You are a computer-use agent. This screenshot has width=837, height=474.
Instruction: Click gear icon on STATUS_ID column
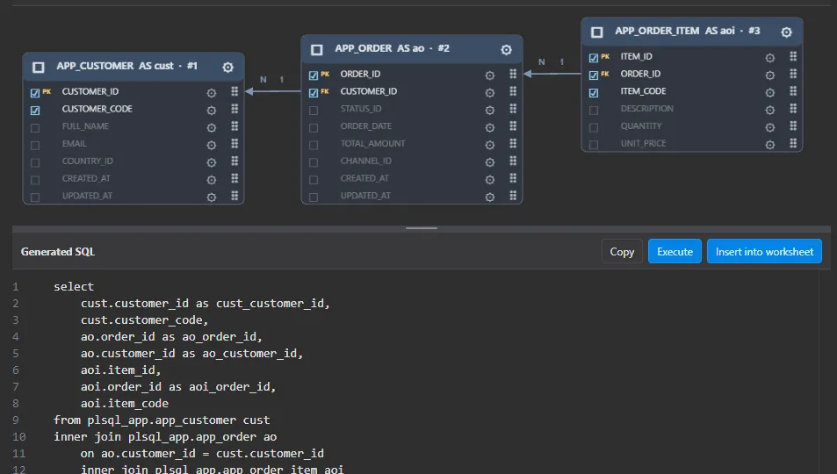(x=489, y=111)
